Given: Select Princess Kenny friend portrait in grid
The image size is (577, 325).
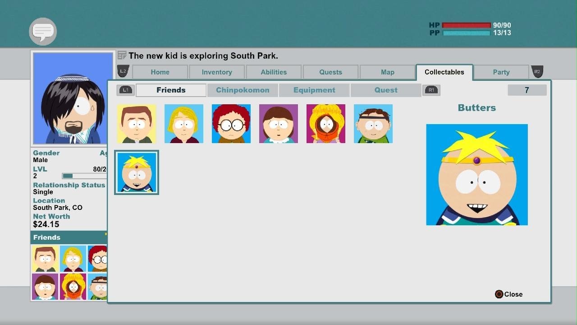Looking at the screenshot, I should pos(326,124).
